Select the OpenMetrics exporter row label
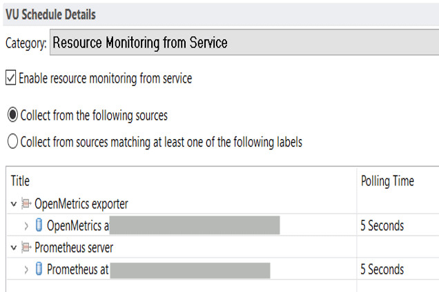Screen dimensions: 439x292 (x=81, y=204)
